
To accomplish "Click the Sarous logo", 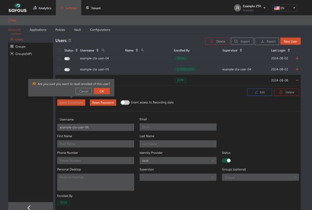I will click(x=17, y=8).
